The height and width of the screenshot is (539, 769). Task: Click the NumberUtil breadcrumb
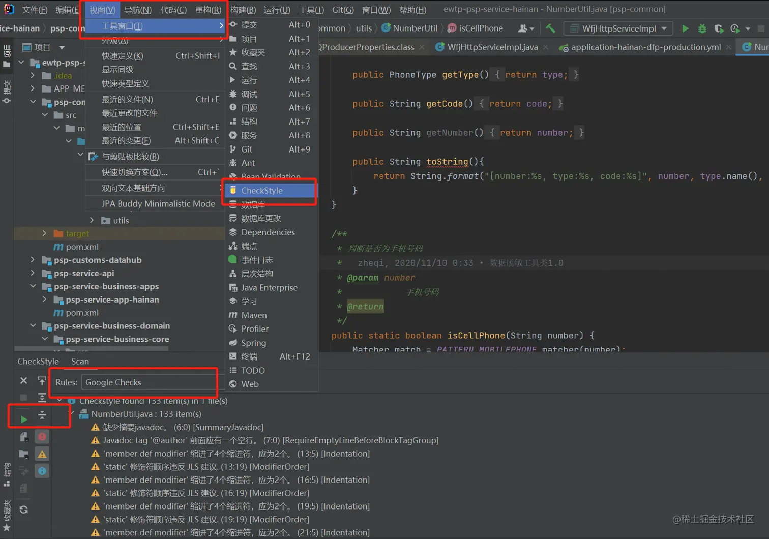click(x=415, y=28)
